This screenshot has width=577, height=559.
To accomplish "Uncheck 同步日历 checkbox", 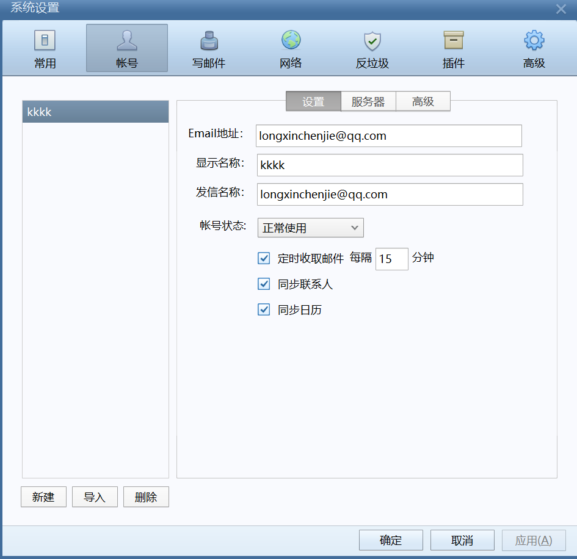I will pos(264,309).
